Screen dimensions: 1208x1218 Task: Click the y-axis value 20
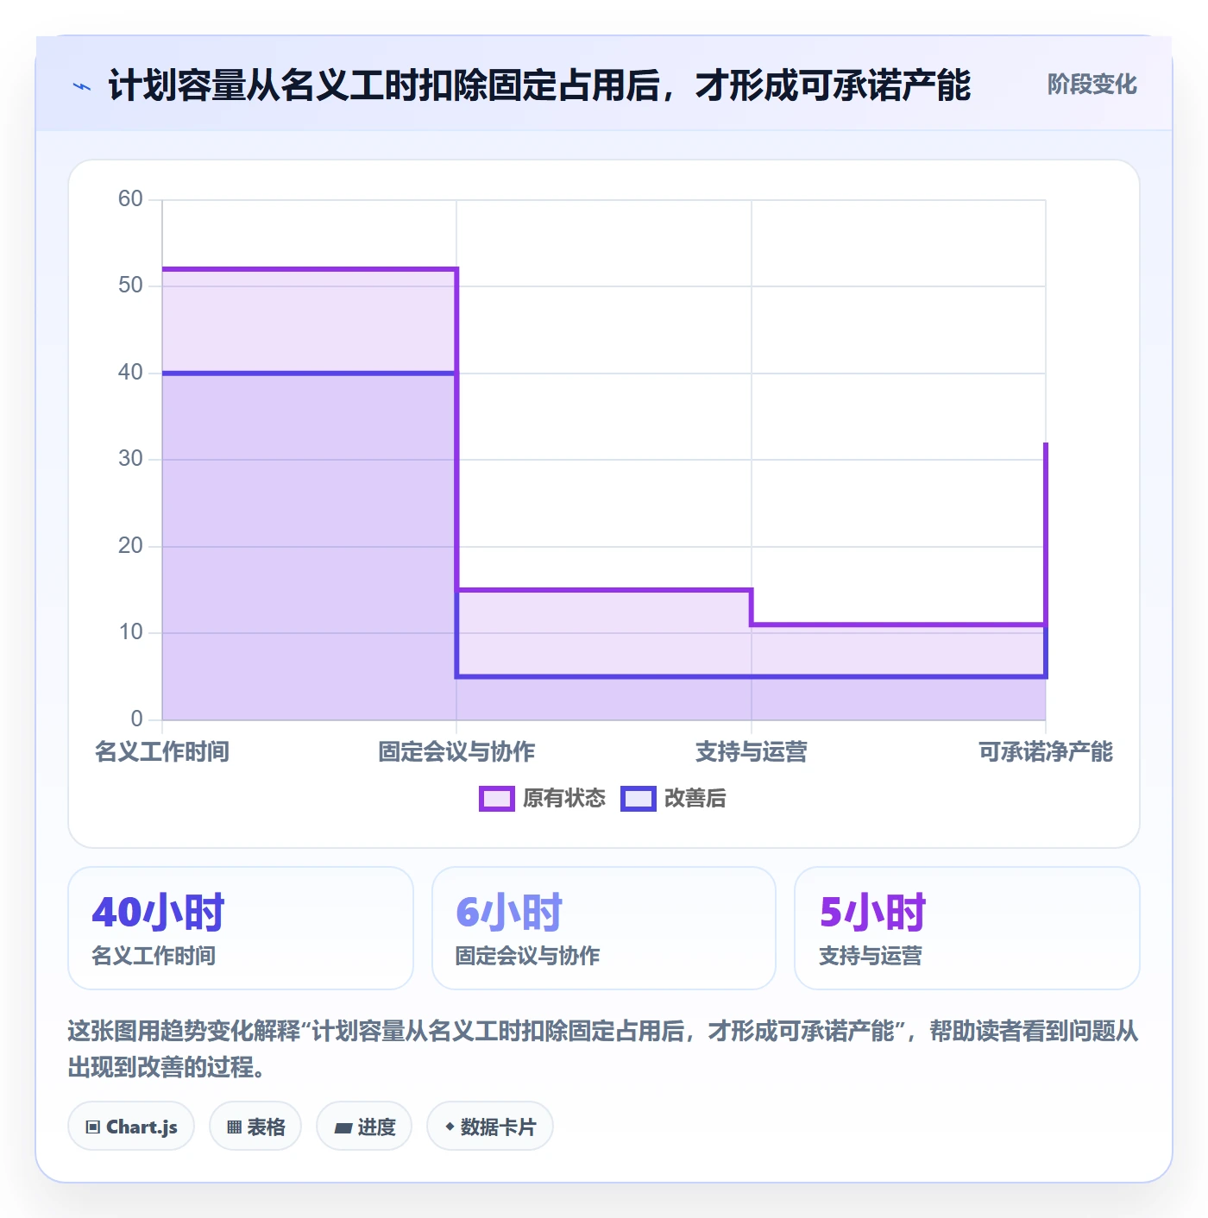click(130, 546)
